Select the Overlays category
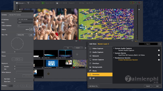The height and width of the screenshot is (91, 163). coord(100,63)
